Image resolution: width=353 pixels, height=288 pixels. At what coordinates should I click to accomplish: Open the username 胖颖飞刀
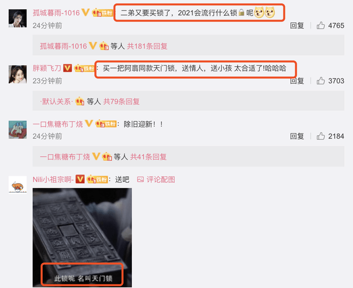(x=47, y=68)
